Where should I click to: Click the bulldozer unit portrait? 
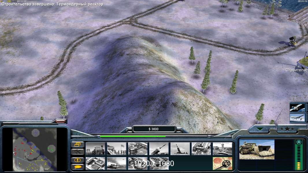tap(257, 149)
